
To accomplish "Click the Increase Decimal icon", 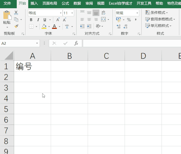I will 119,26.
